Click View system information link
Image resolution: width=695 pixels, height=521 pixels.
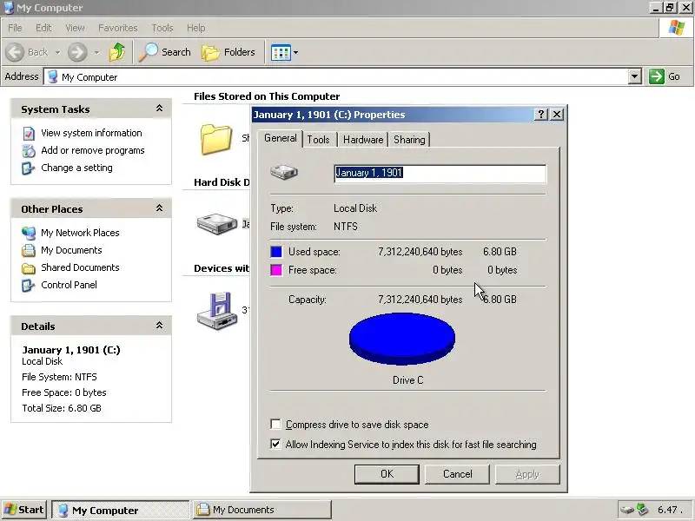pos(91,133)
